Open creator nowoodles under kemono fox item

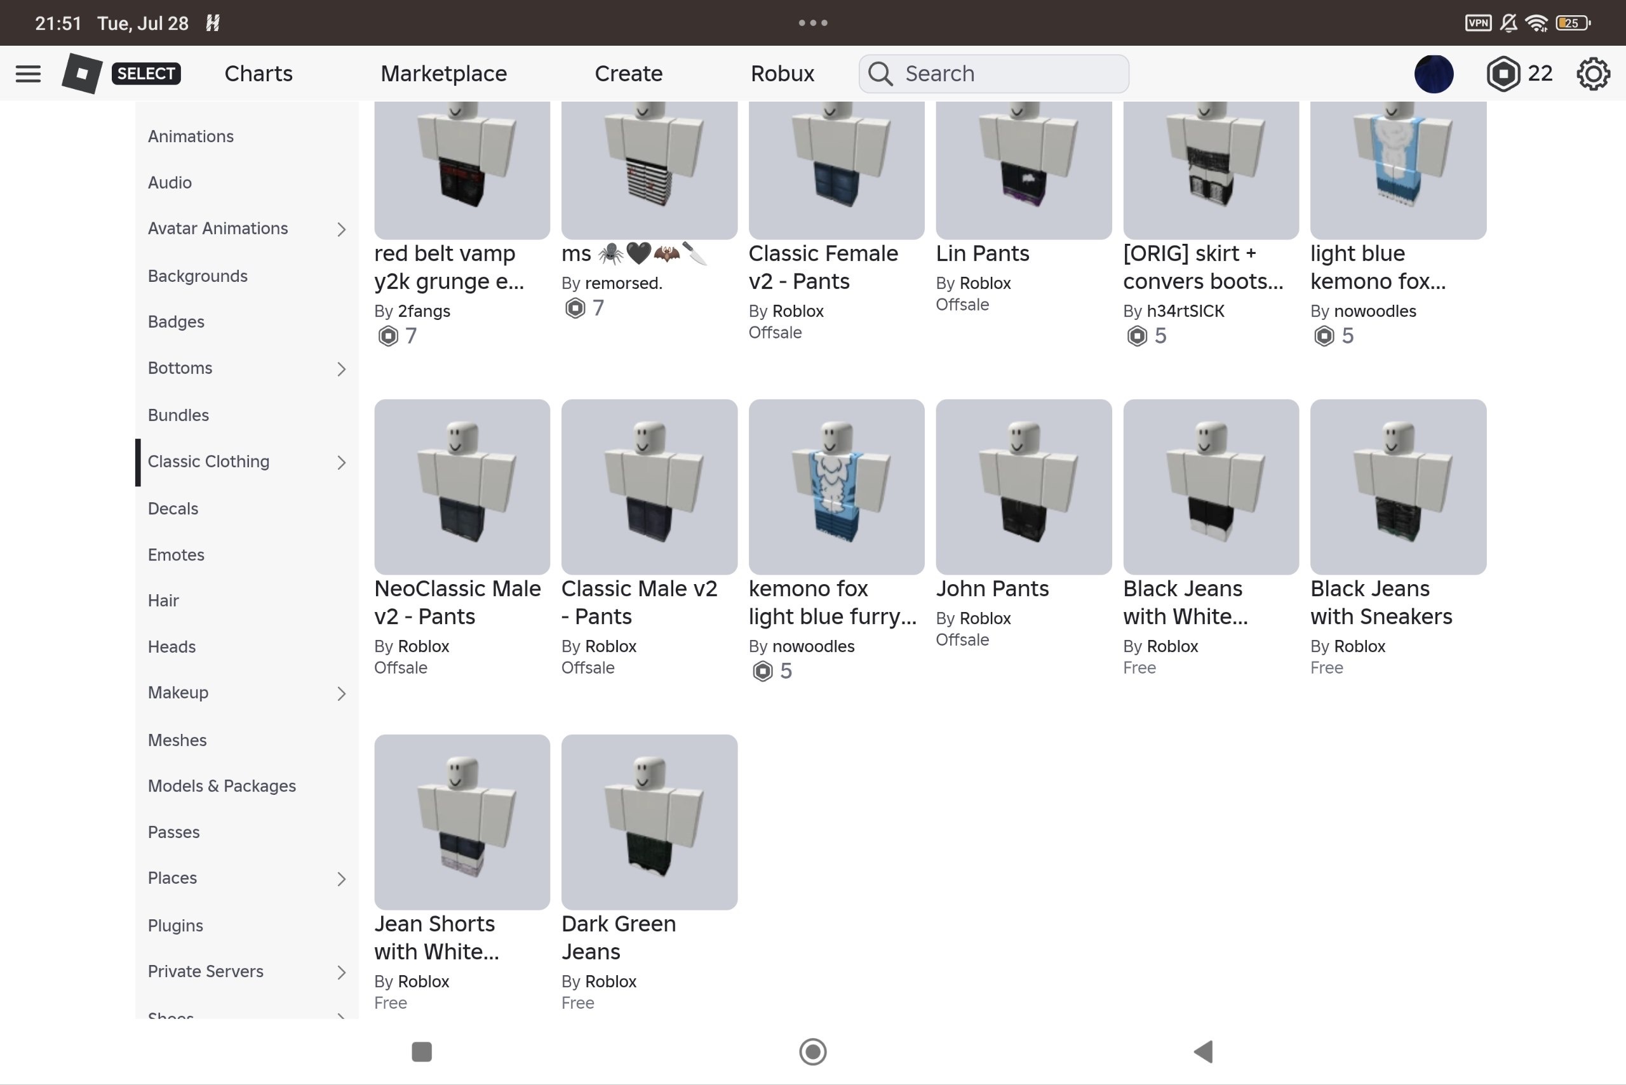point(814,646)
